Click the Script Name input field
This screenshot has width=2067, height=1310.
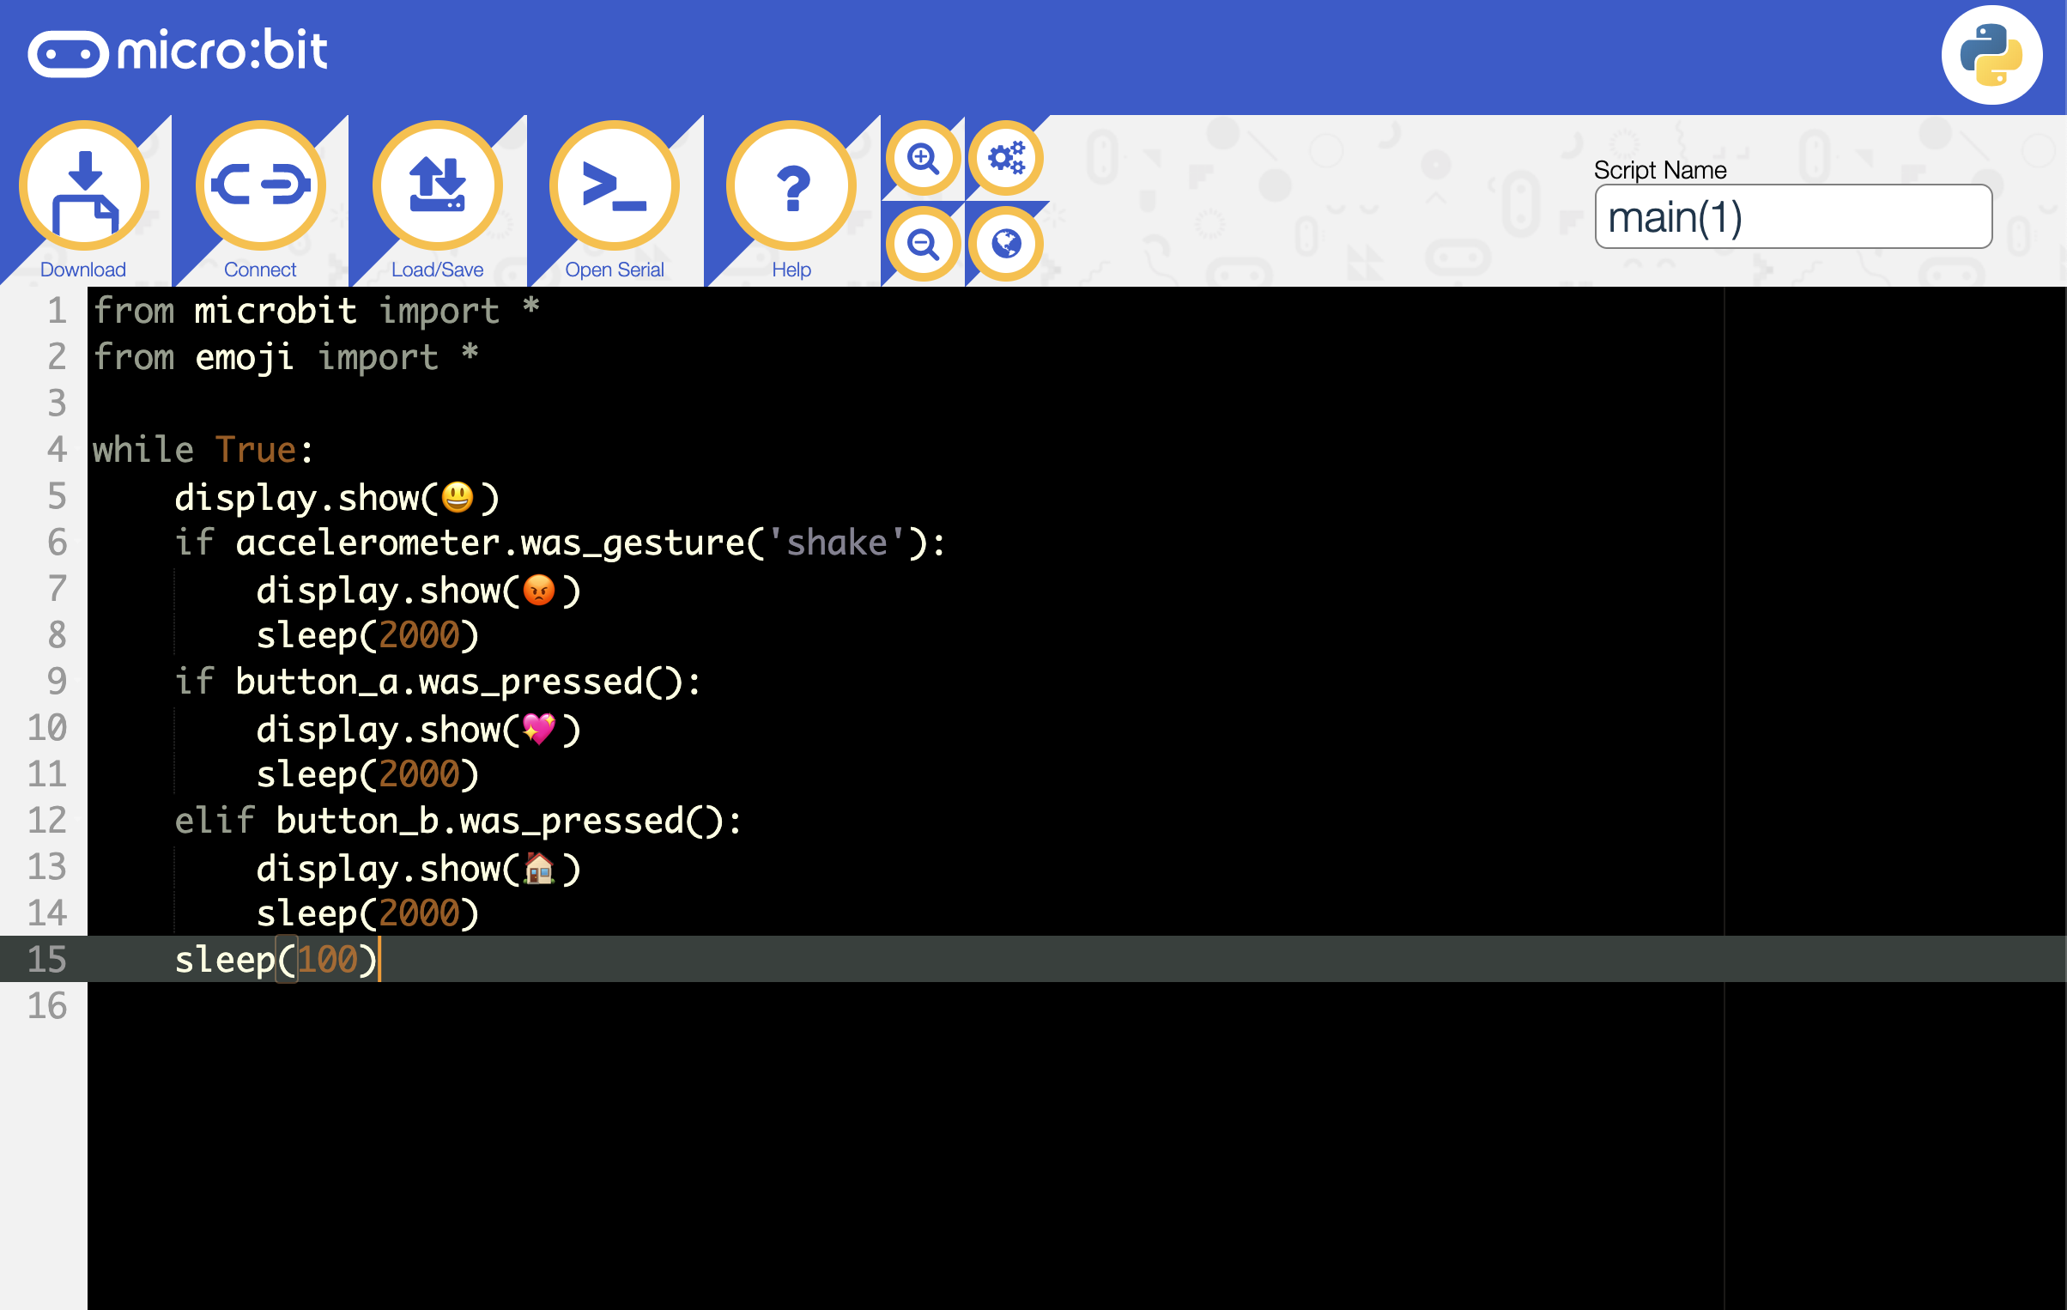pos(1792,217)
